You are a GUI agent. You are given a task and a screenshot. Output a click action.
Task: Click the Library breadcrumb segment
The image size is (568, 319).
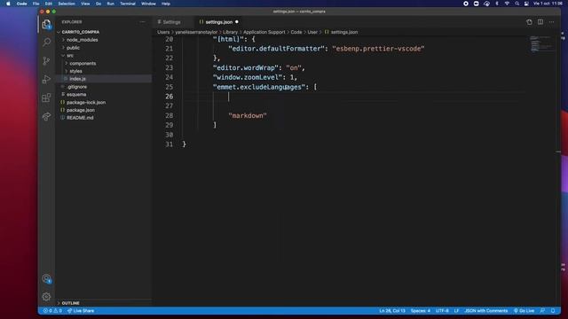(231, 32)
